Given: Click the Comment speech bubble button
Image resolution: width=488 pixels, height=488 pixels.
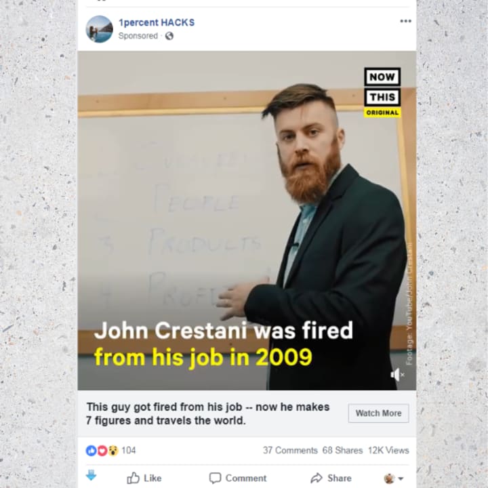Looking at the screenshot, I should click(238, 478).
